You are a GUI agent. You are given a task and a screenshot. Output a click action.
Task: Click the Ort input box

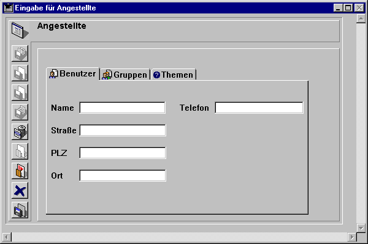(122, 176)
